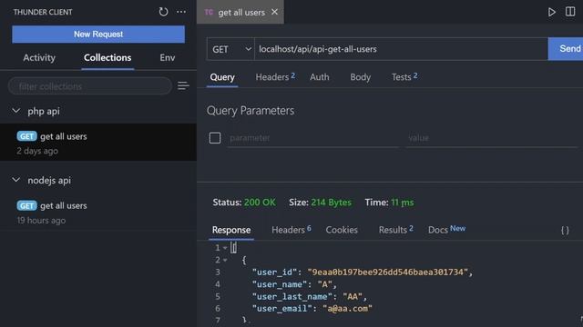Click the GET badge of php api request
583x327 pixels.
[26, 136]
